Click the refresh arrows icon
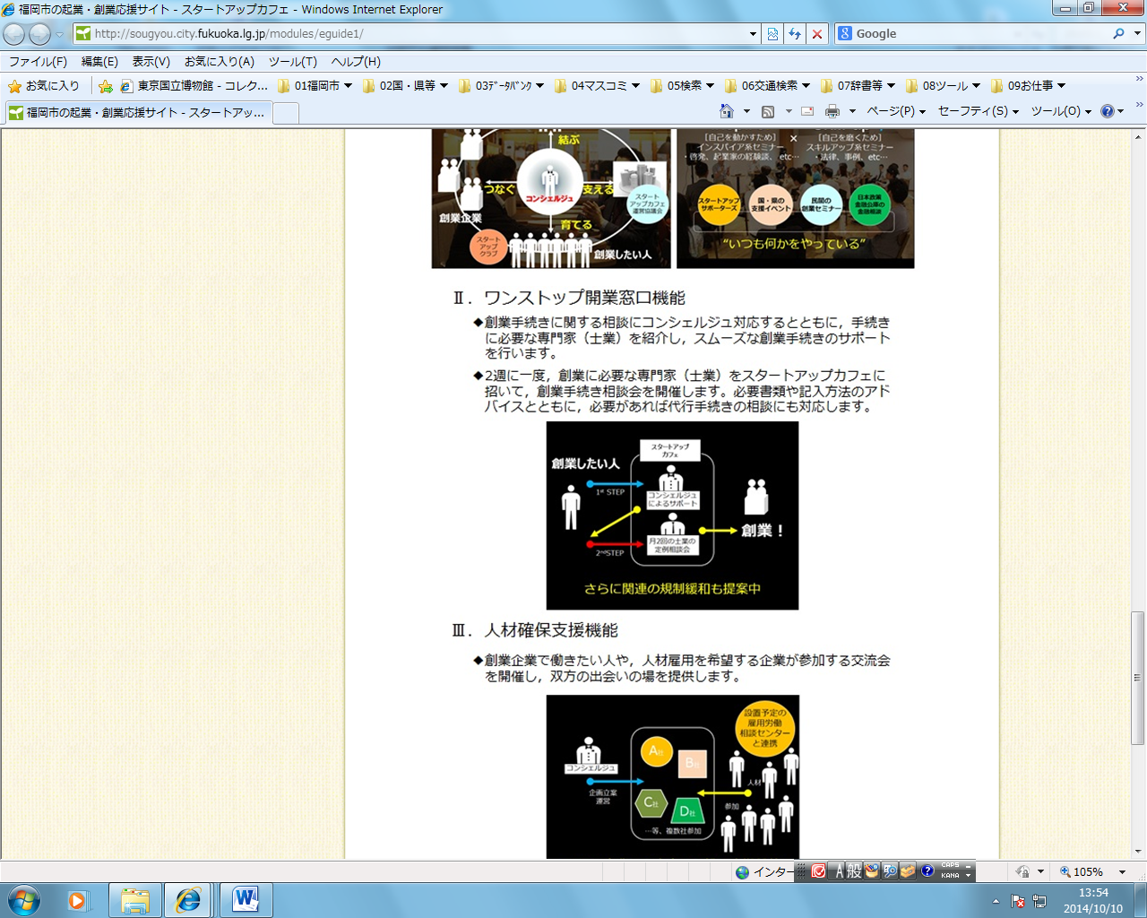Screen dimensions: 1147x918 pos(795,34)
